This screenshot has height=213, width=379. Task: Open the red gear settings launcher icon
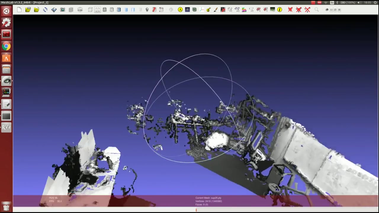point(6,23)
